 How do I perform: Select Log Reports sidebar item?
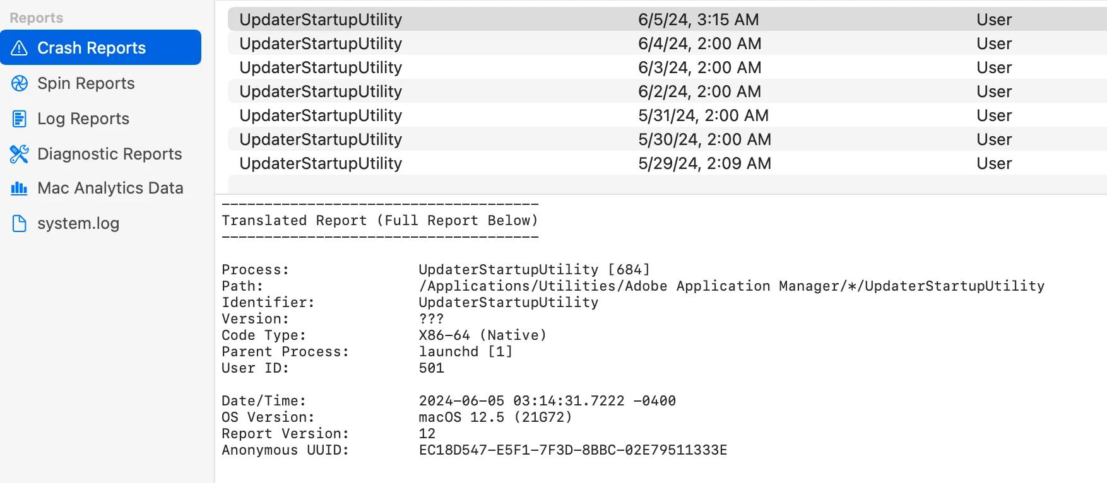(83, 119)
